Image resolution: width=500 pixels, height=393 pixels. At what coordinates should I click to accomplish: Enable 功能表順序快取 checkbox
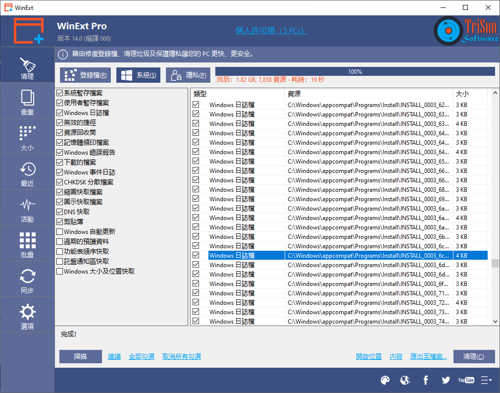59,251
